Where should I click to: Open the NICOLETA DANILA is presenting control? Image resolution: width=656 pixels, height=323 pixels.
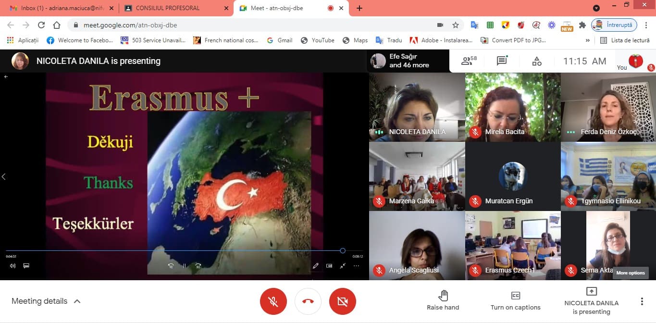click(592, 301)
